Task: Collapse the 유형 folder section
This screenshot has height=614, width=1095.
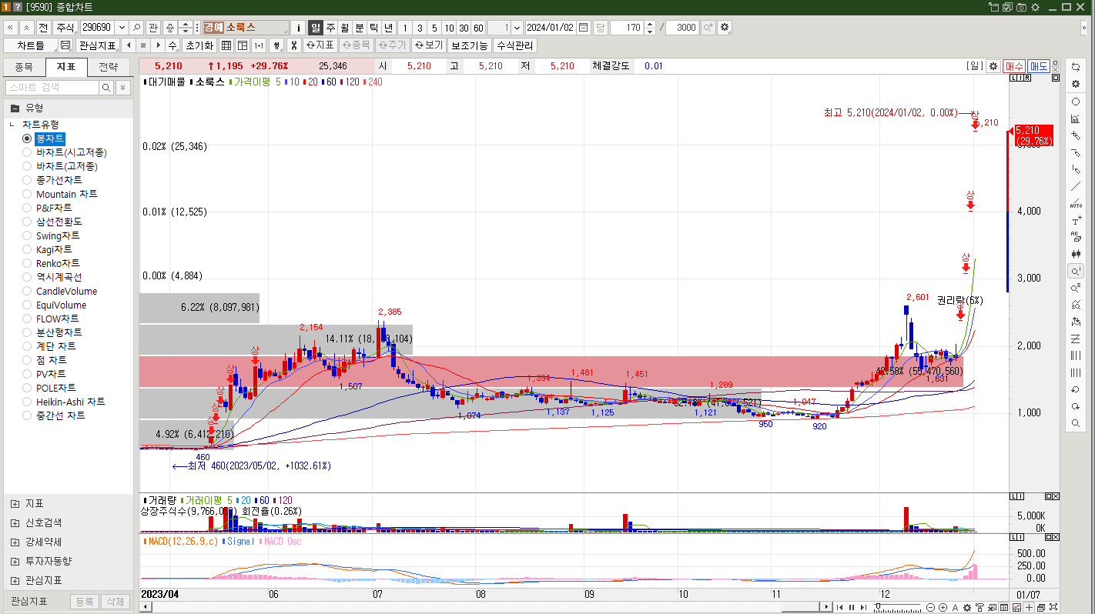Action: (15, 108)
